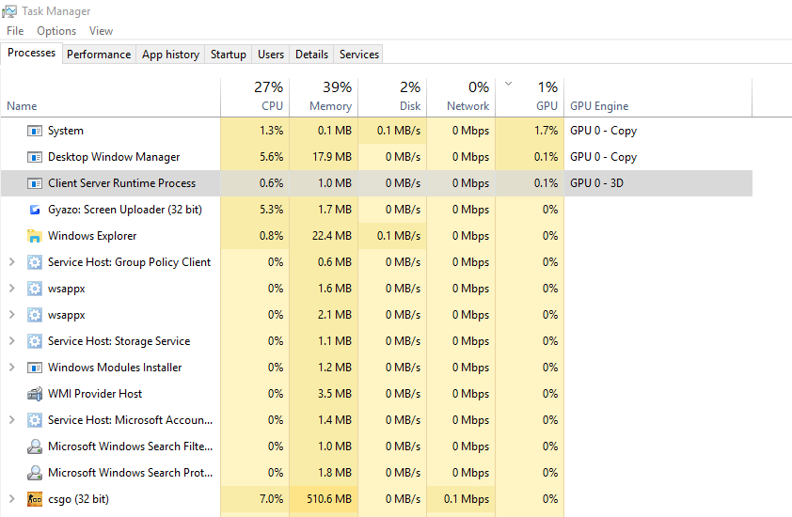
Task: Click the GPU column sort arrow
Action: (508, 84)
